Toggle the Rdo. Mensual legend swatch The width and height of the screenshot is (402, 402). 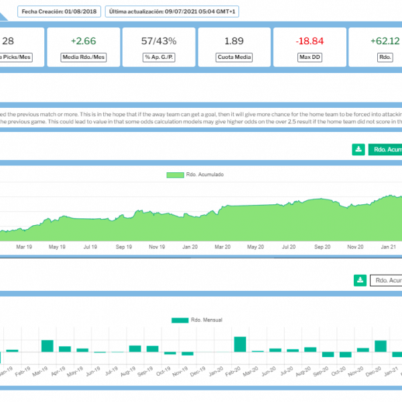(x=180, y=320)
